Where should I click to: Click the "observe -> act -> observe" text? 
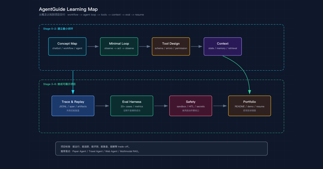119,49
